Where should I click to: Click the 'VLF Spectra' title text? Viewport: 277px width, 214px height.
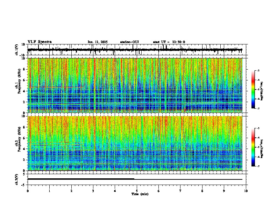pyautogui.click(x=40, y=42)
